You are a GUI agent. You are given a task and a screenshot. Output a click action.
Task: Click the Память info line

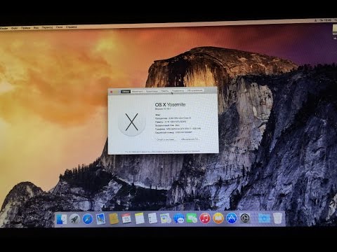[x=171, y=122]
